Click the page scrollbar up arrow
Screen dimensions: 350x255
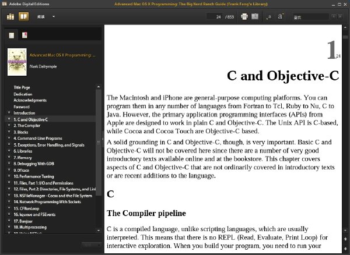pos(345,27)
